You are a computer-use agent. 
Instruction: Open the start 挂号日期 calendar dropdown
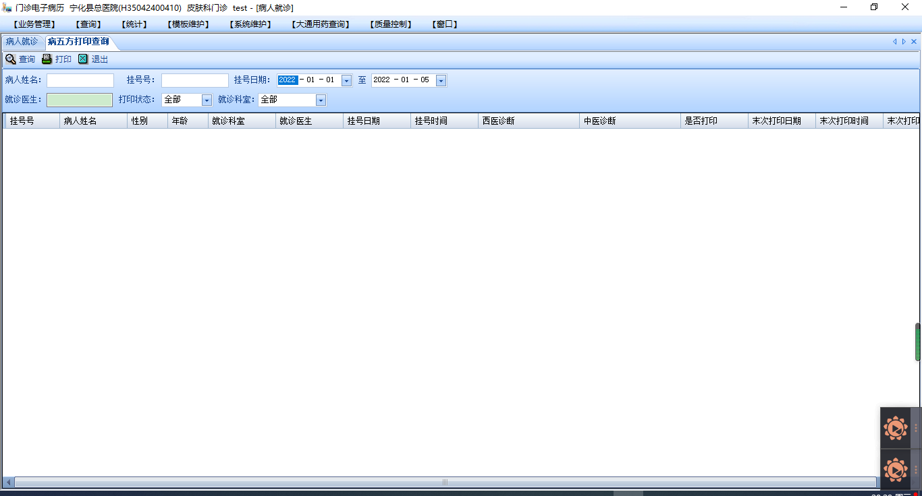(346, 80)
